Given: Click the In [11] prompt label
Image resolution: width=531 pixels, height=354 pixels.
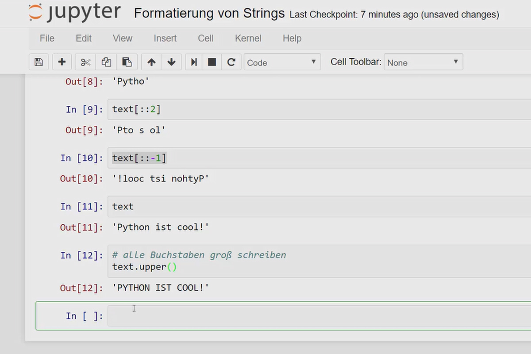Looking at the screenshot, I should (81, 207).
